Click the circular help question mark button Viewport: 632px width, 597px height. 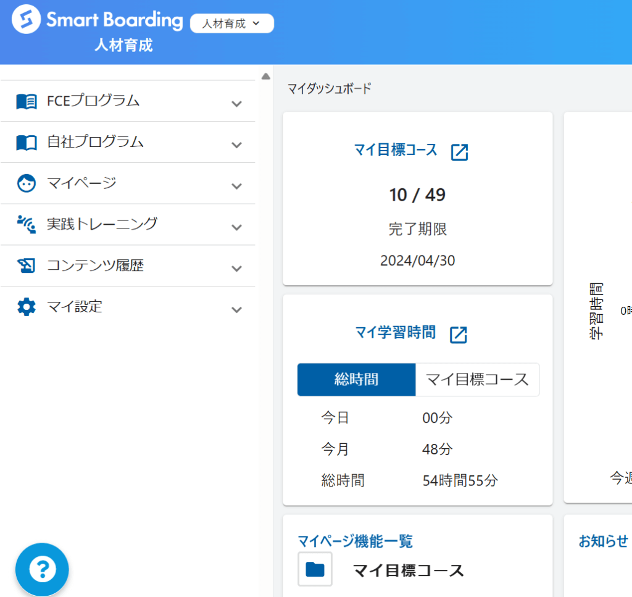[41, 569]
